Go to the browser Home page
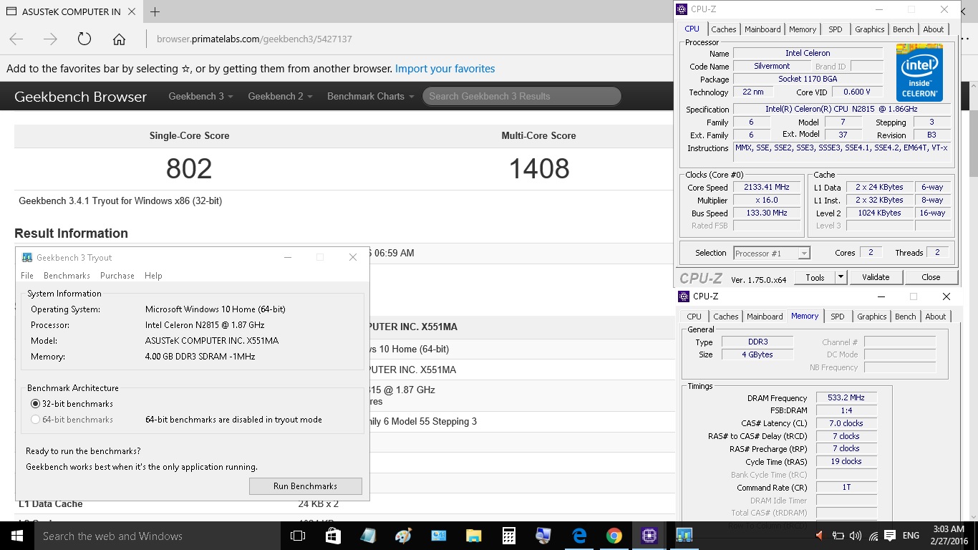Image resolution: width=978 pixels, height=550 pixels. (x=119, y=39)
